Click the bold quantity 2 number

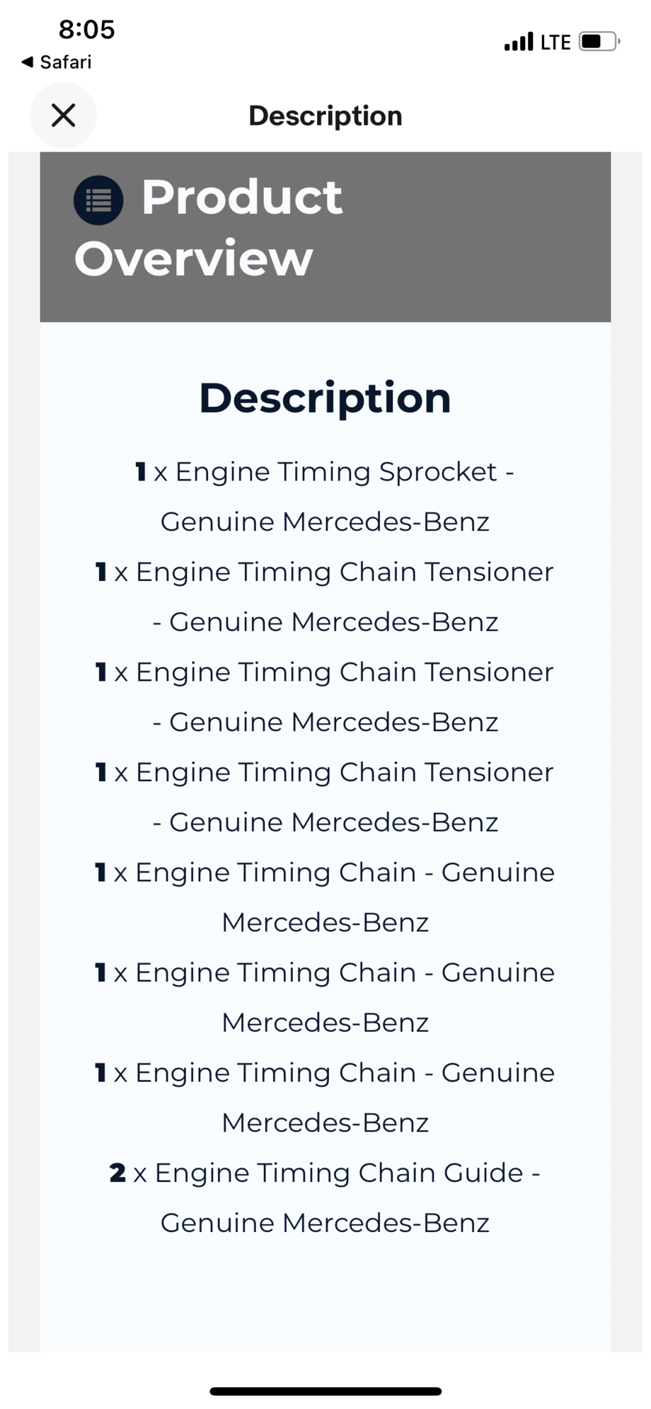117,1173
